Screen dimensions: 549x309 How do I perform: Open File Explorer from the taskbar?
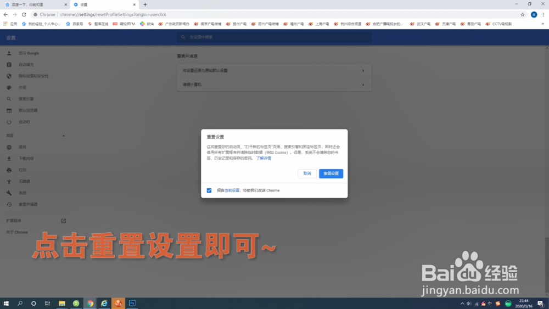point(62,304)
